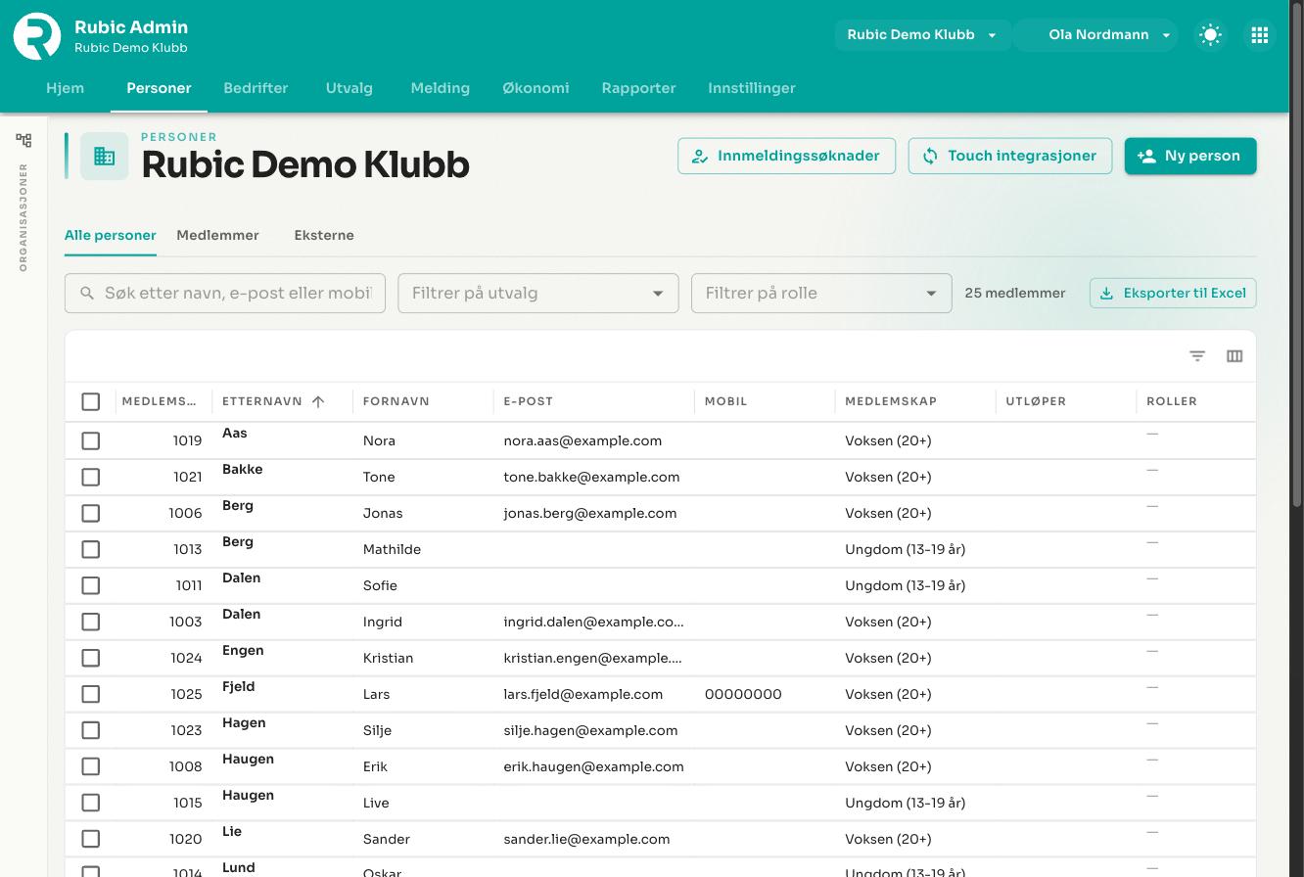Screen dimensions: 1304x877
Task: Switch to the Eksterne tab
Action: click(x=324, y=235)
